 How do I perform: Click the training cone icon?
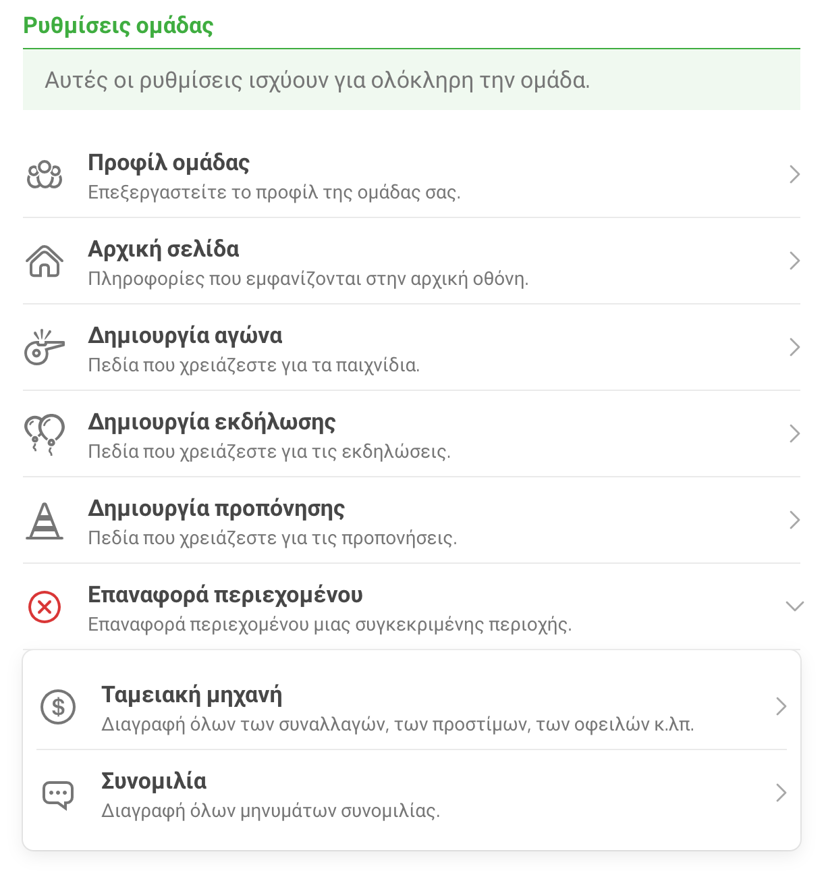coord(45,521)
